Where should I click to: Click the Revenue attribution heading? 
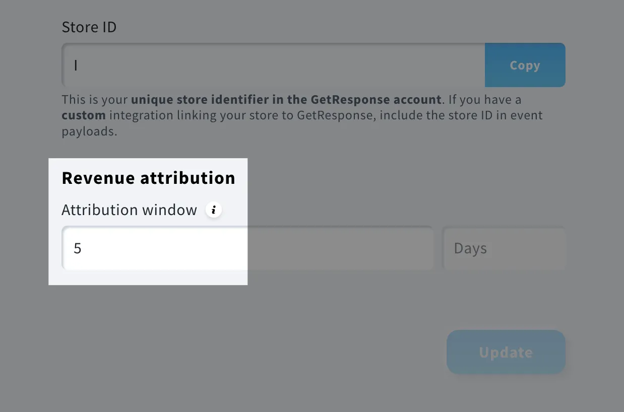click(x=148, y=178)
